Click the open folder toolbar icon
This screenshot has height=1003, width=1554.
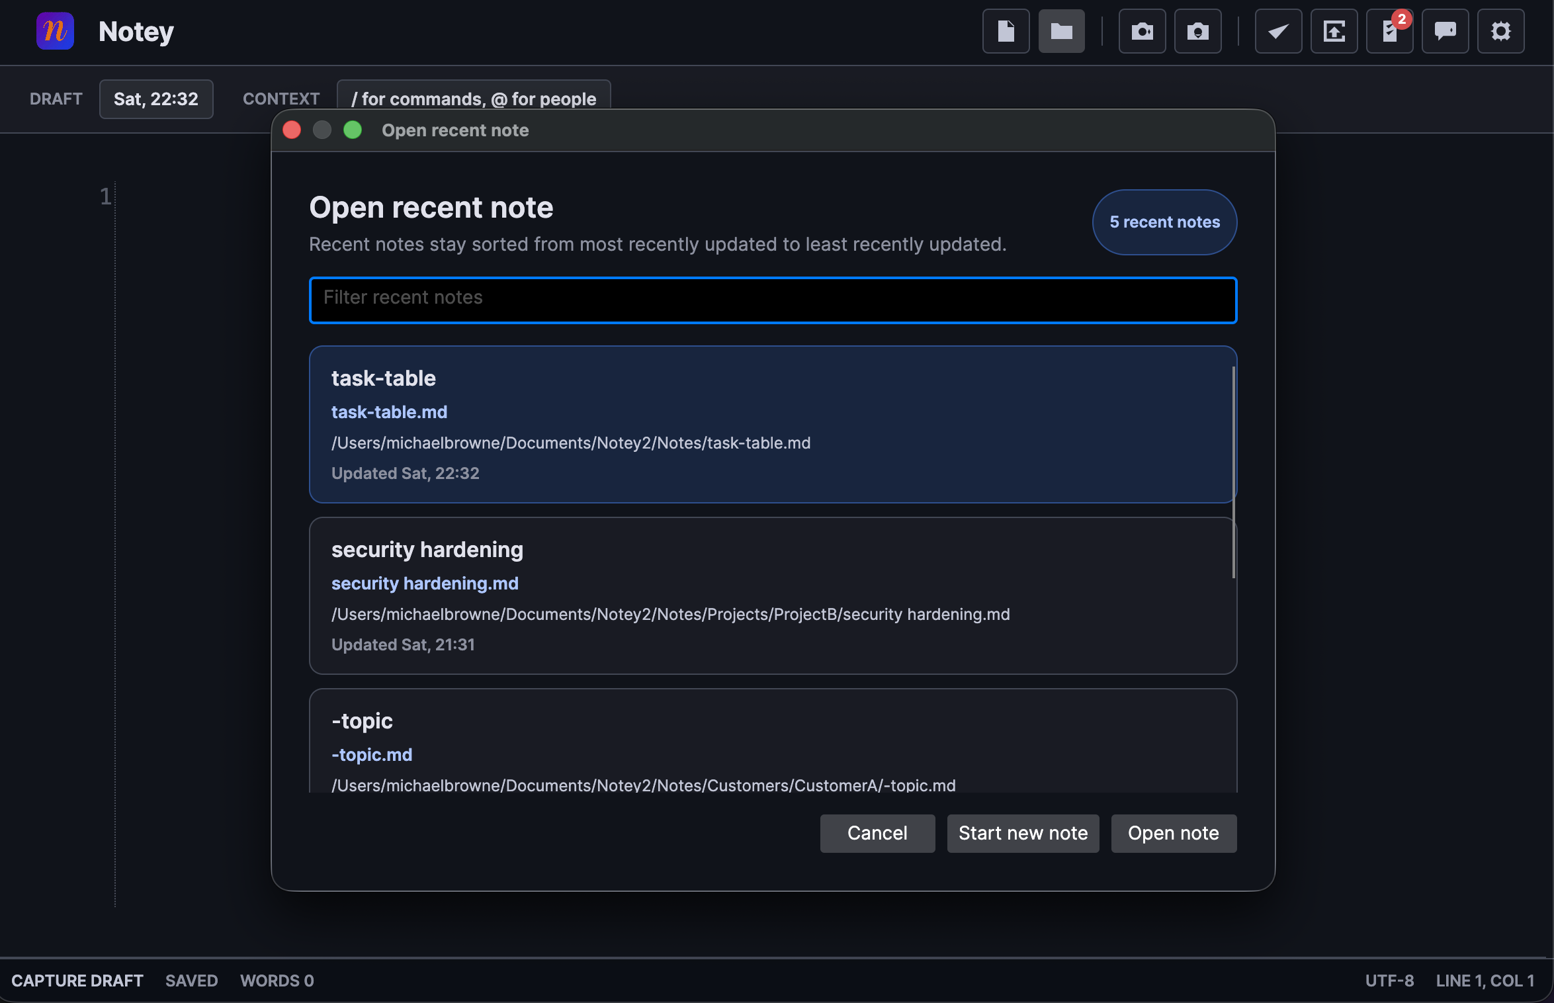pyautogui.click(x=1061, y=31)
